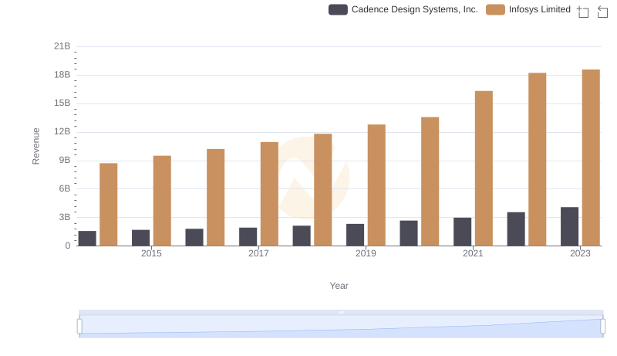Click the 2019 x-axis label
Viewport: 617px width, 356px height.
point(366,253)
